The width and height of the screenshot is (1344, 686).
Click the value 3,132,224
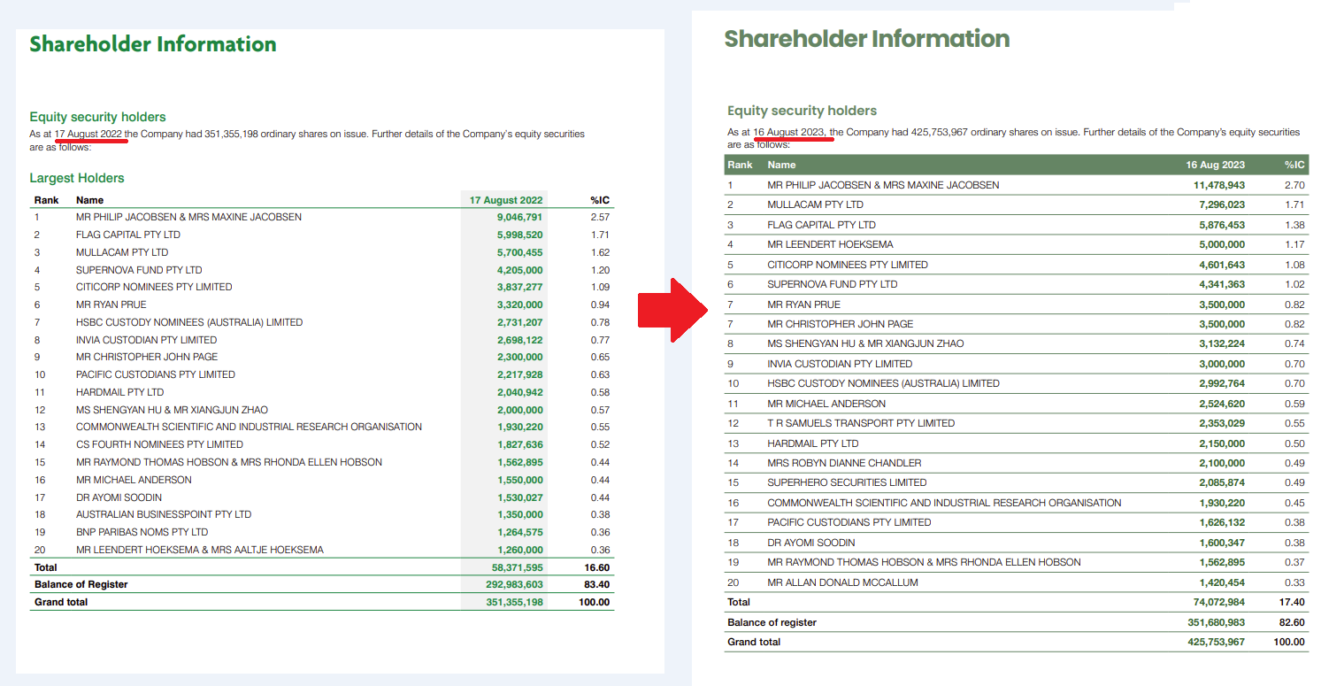pyautogui.click(x=1222, y=343)
